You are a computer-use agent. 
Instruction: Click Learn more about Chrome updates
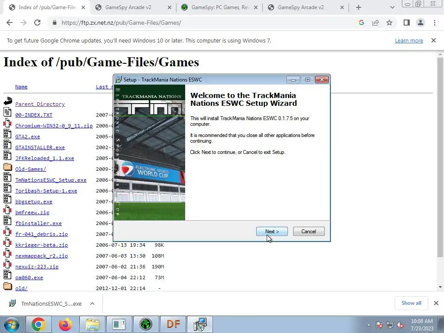coord(409,40)
